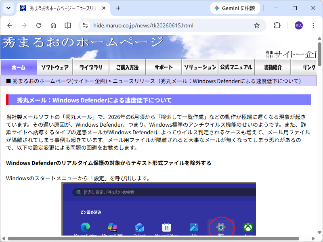Minimize the browser window
This screenshot has width=323, height=242.
tap(276, 8)
